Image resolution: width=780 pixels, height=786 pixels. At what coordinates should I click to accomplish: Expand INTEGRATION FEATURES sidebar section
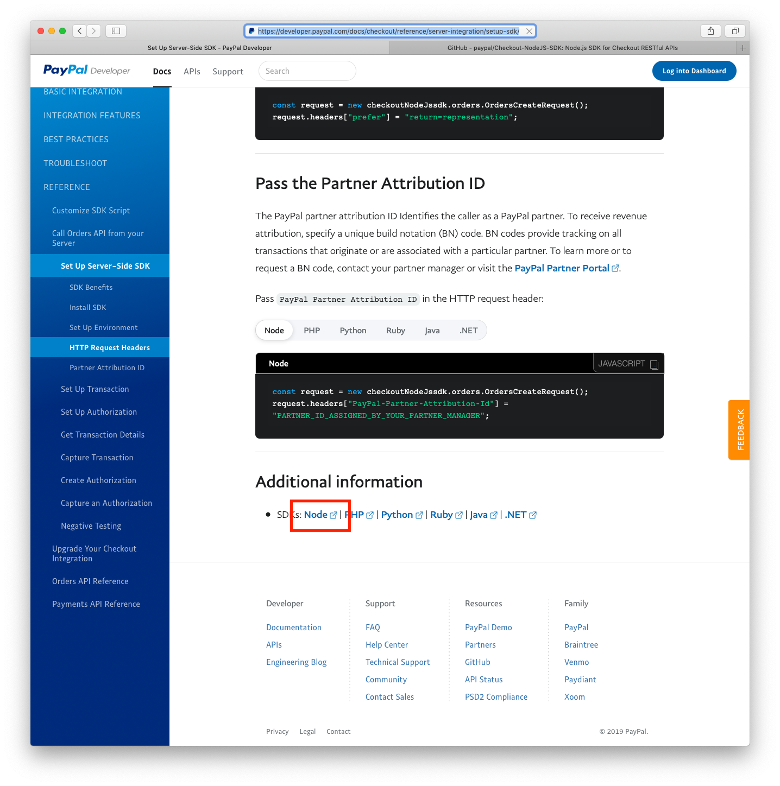tap(92, 116)
